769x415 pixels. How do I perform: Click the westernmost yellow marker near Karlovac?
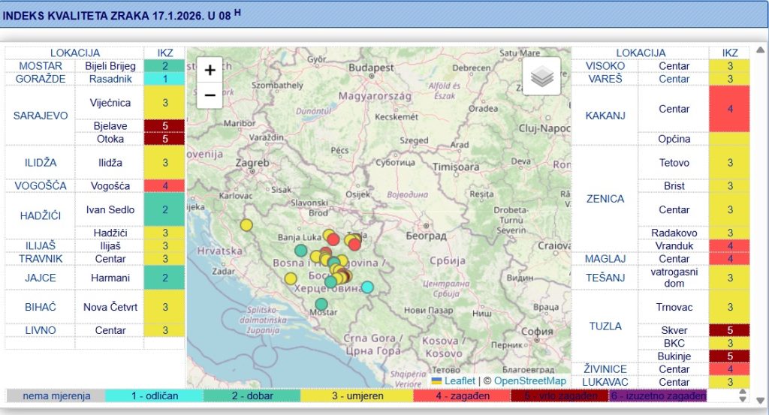tap(246, 224)
